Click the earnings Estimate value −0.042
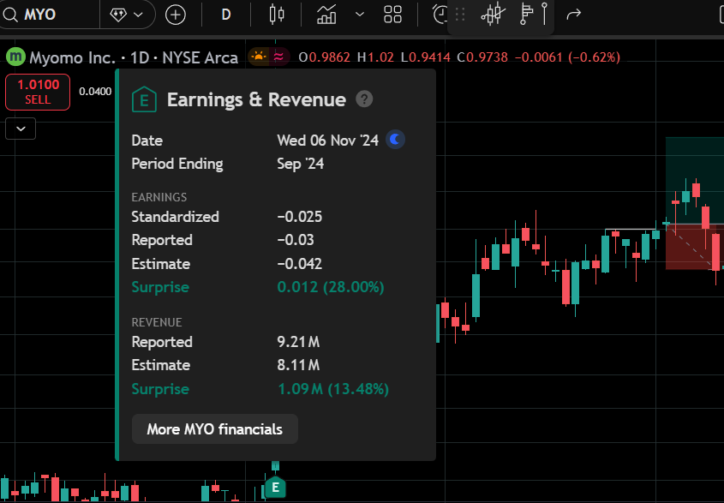 [300, 264]
